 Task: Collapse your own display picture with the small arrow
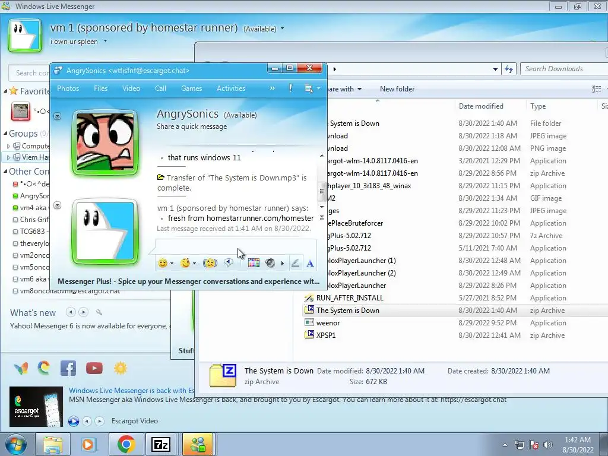[x=58, y=205]
